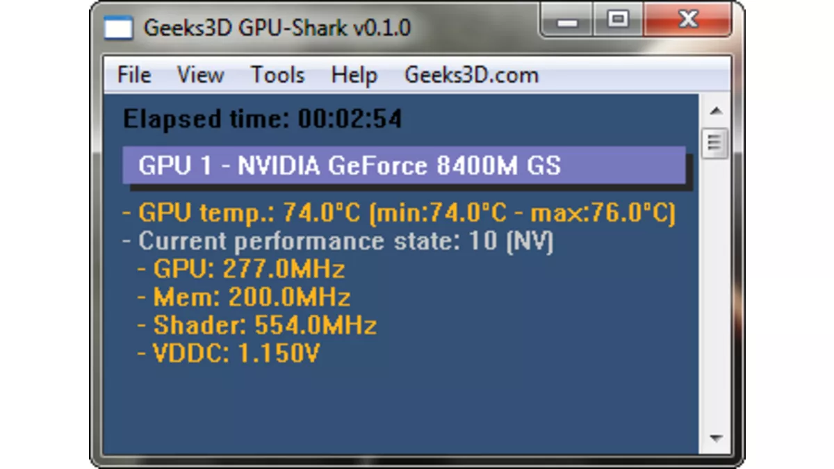
Task: Maximize the GPU-Shark window
Action: click(617, 20)
